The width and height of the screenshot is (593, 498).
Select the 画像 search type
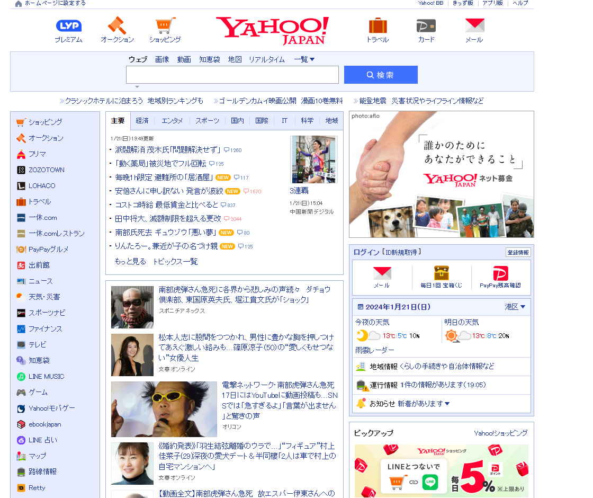pyautogui.click(x=162, y=59)
